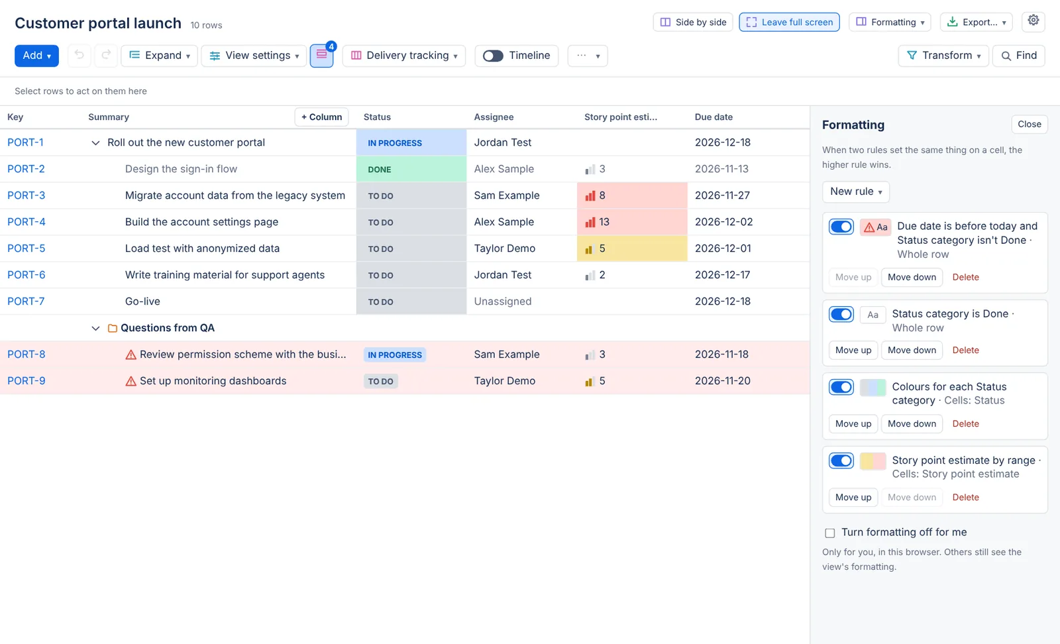Collapse the Roll out the new customer portal row
Image resolution: width=1060 pixels, height=644 pixels.
pyautogui.click(x=95, y=143)
